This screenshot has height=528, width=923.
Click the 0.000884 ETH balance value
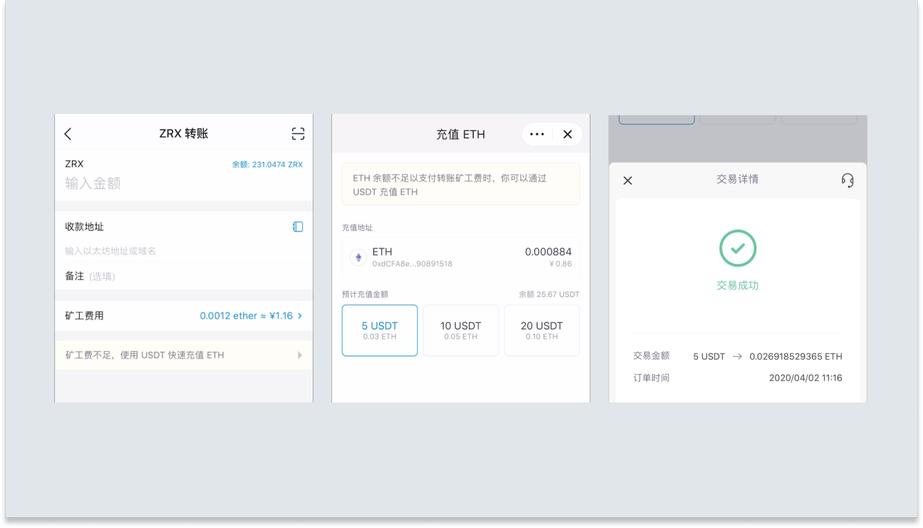(x=548, y=252)
